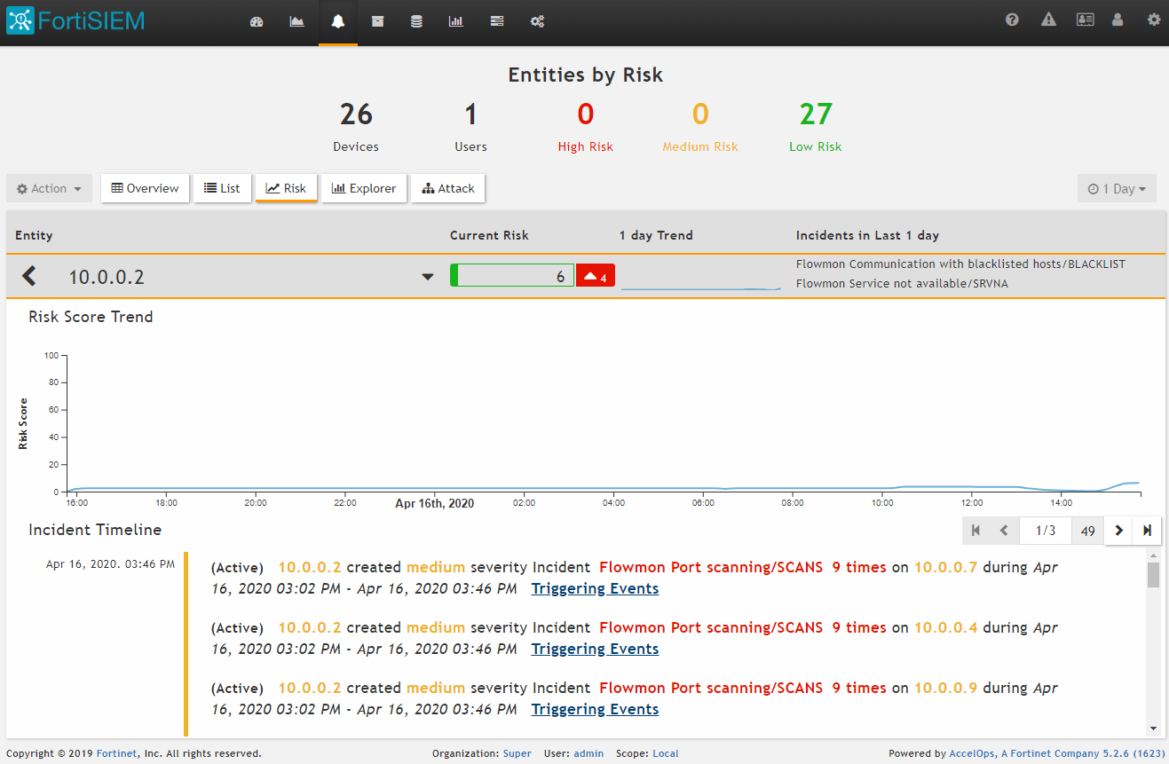The image size is (1169, 764).
Task: Click the back chevron beside 10.0.0.2
Action: [29, 276]
